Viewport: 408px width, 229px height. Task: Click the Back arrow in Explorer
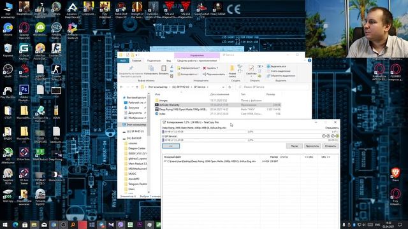click(x=121, y=87)
